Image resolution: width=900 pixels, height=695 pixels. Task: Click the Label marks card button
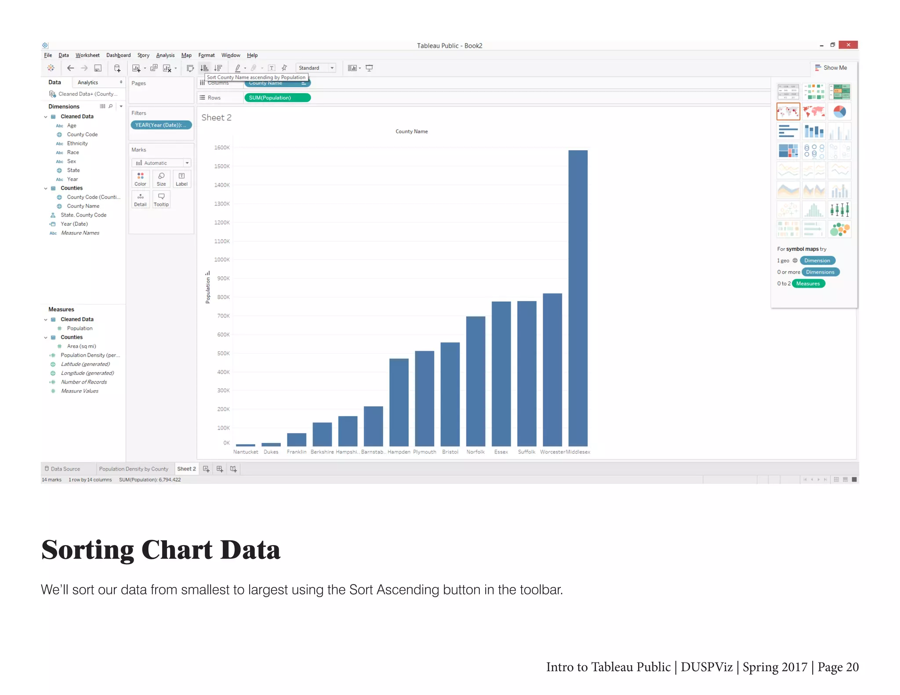pos(181,179)
